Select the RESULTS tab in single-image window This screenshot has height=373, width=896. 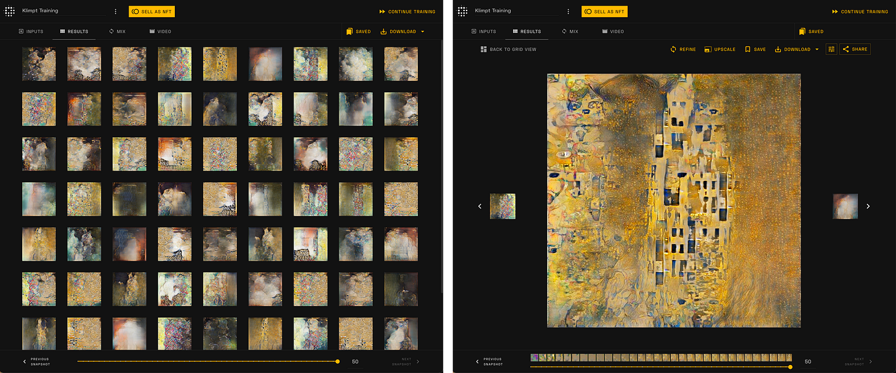tap(527, 31)
